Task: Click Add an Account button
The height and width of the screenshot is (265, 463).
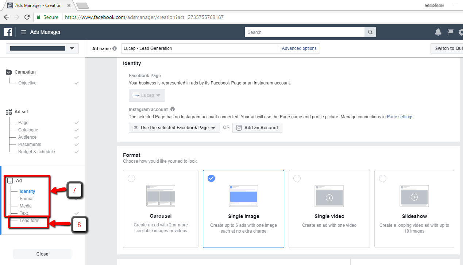Action: (x=257, y=128)
